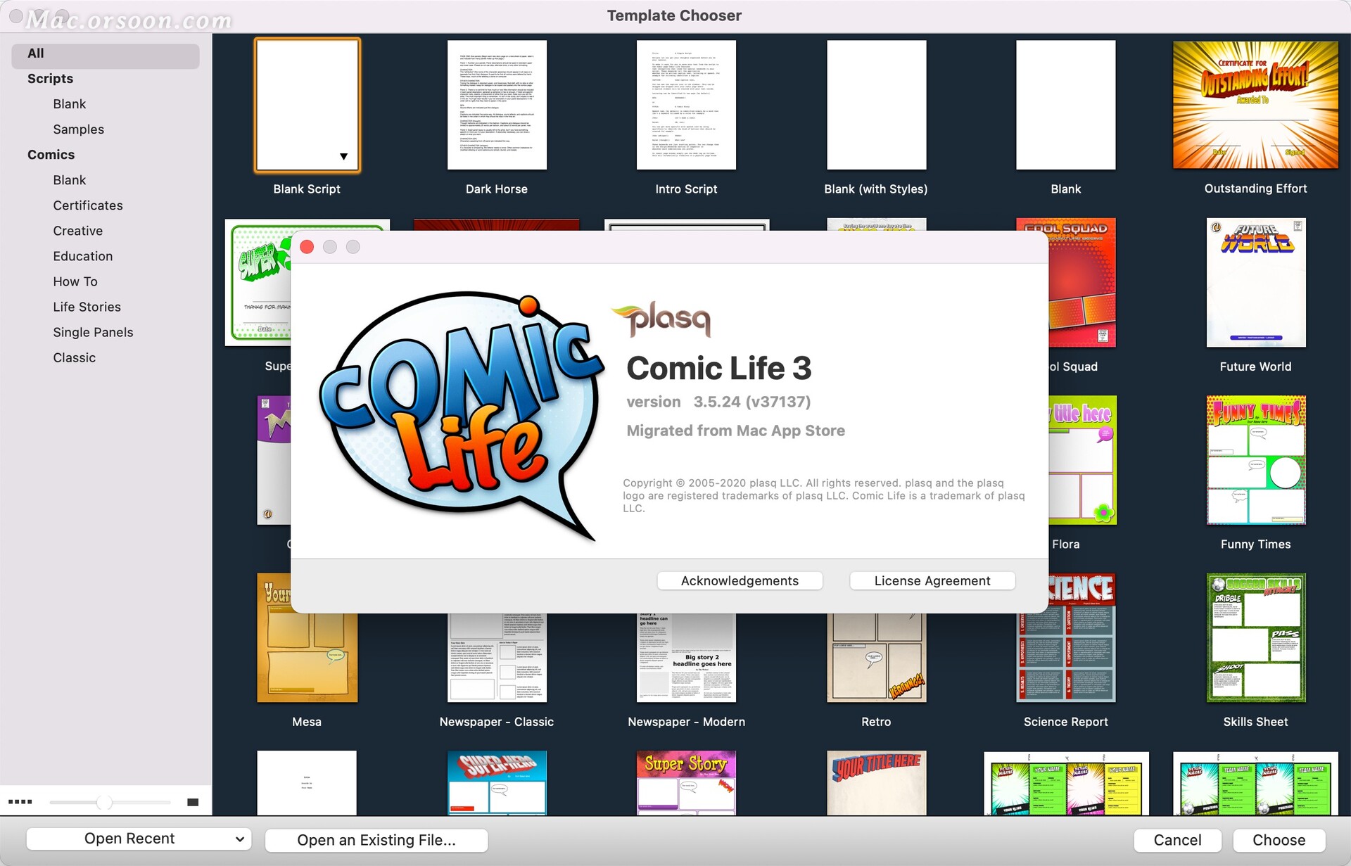Choose the Future World template thumbnail

pyautogui.click(x=1256, y=283)
